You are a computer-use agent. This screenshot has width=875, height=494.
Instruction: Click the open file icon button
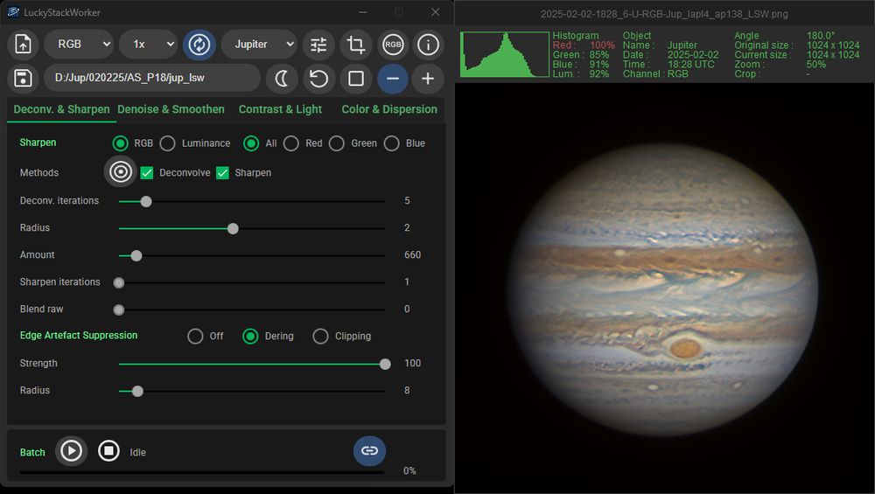point(23,44)
